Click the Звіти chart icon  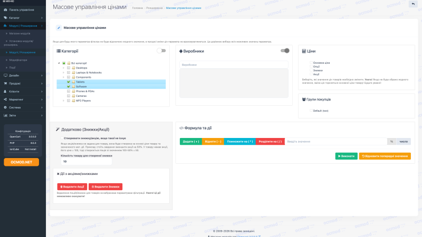pos(5,115)
